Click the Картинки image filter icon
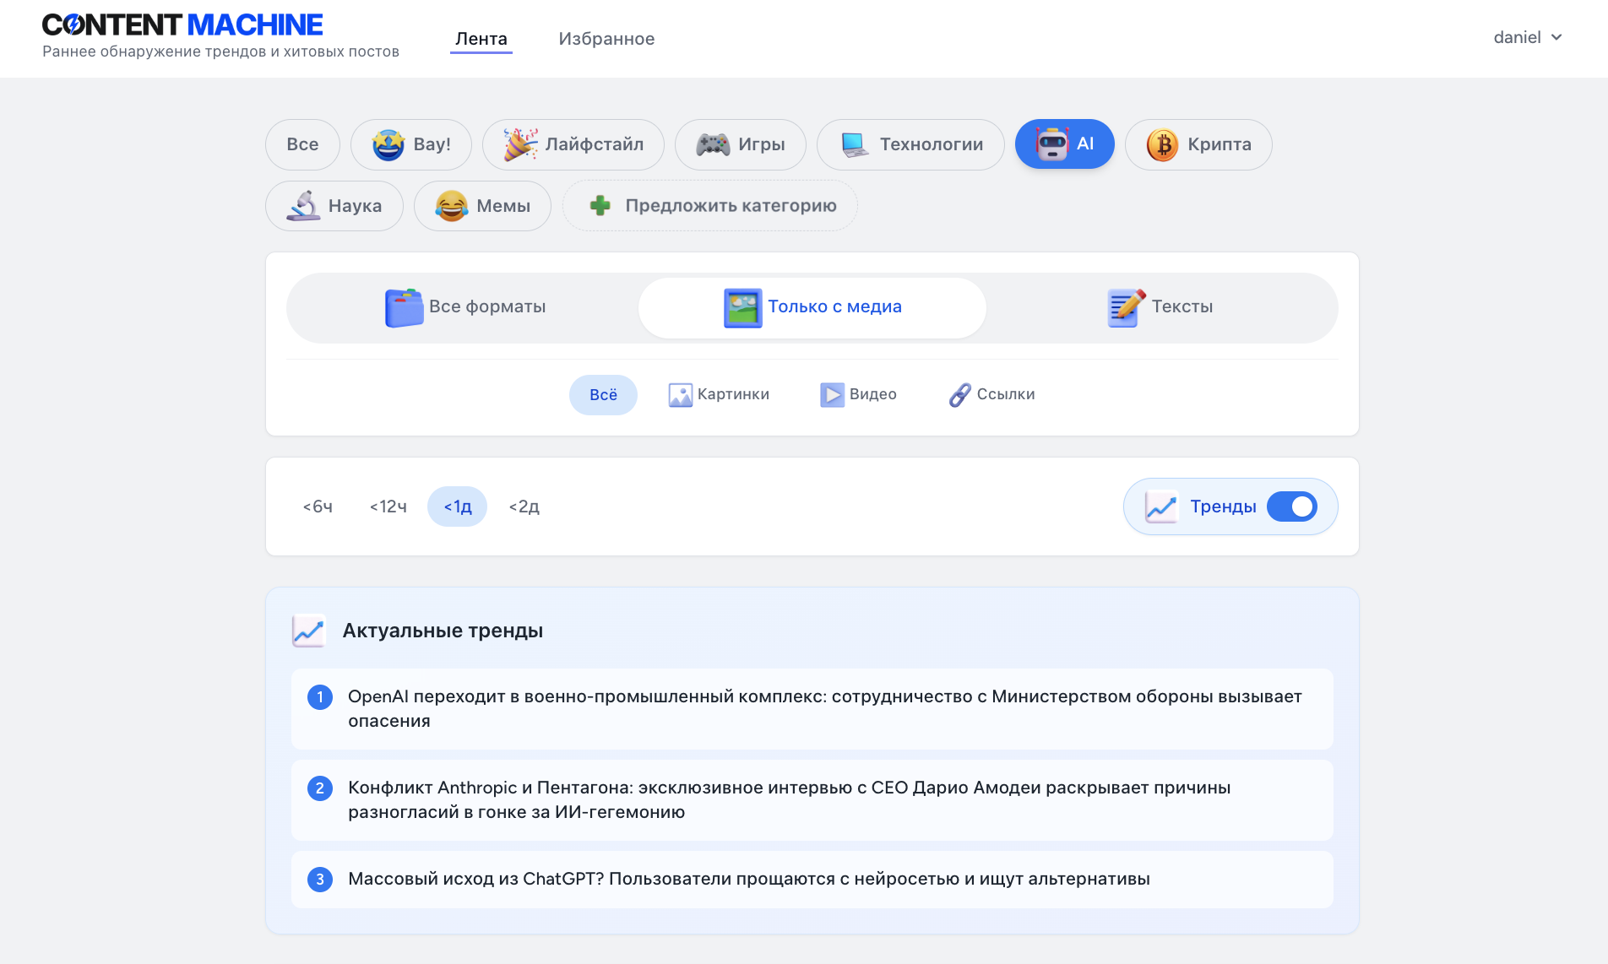 click(x=681, y=394)
